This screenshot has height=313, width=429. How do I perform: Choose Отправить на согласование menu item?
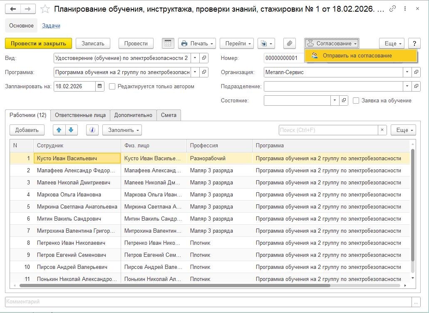tap(361, 55)
